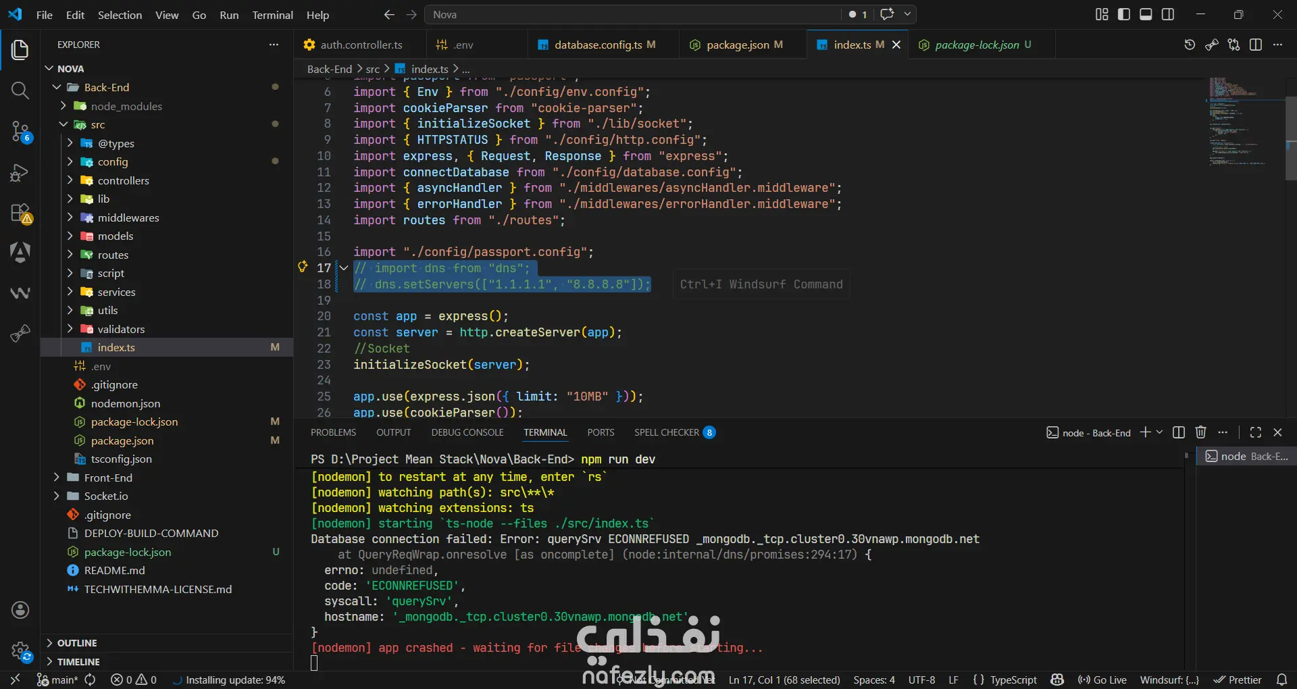Create a new terminal with plus
The height and width of the screenshot is (689, 1297).
[1145, 432]
